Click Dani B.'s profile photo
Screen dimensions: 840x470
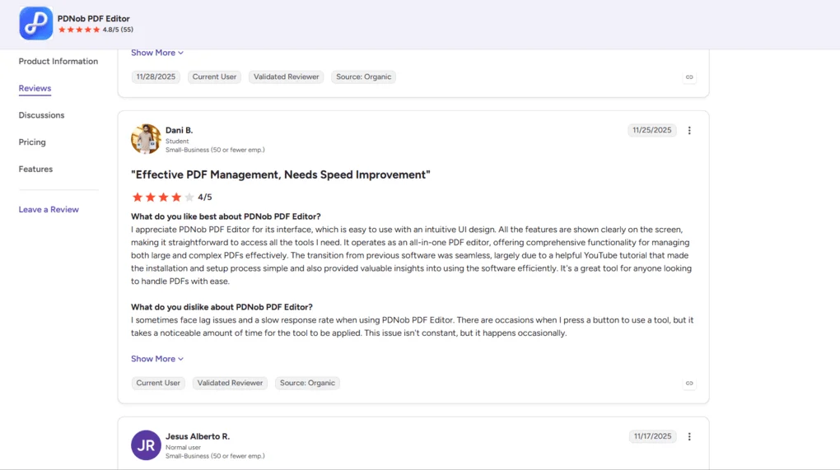tap(146, 139)
